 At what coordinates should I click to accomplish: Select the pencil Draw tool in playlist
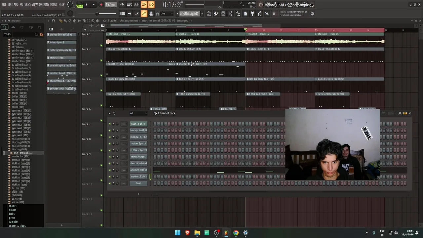60,21
